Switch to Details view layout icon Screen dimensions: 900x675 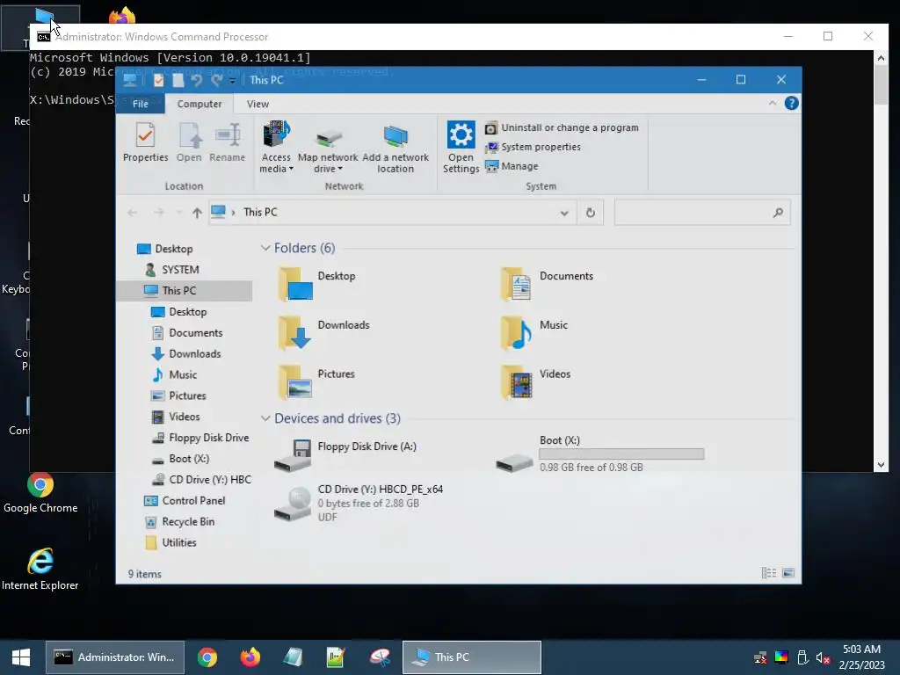[768, 573]
